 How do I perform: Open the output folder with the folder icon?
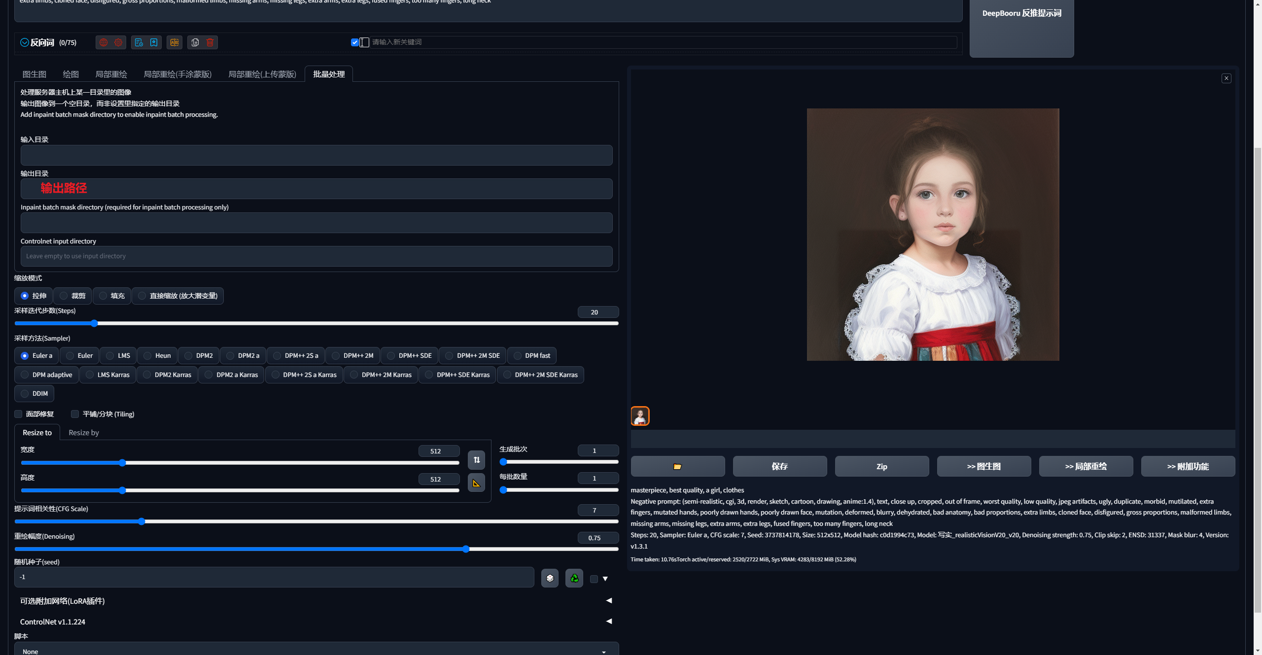[x=677, y=466]
